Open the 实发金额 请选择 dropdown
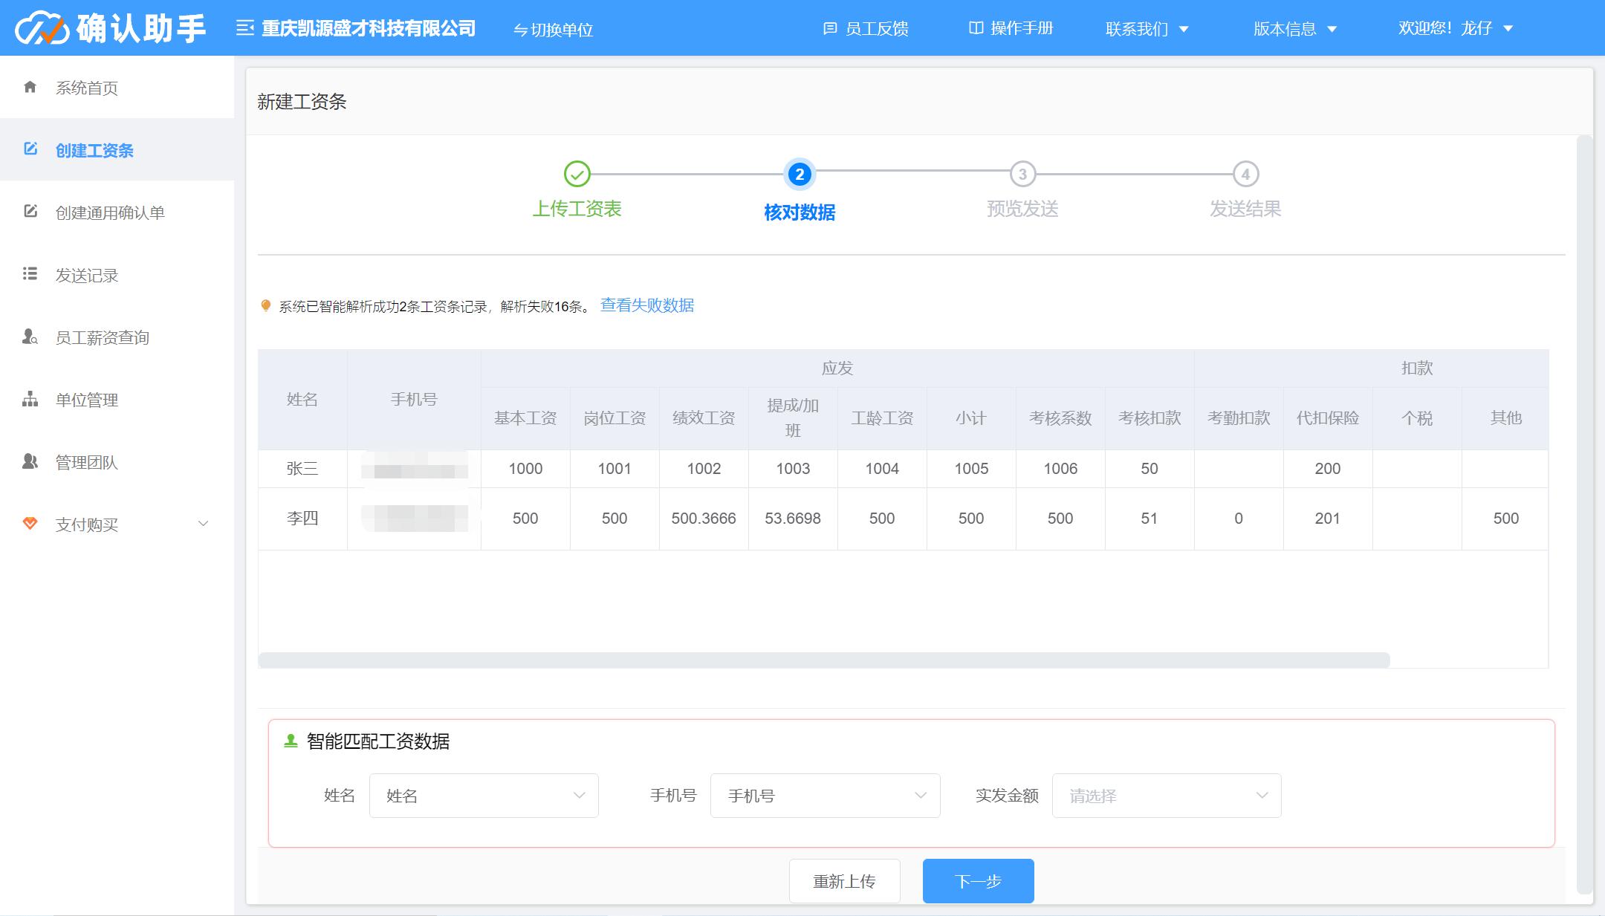 (x=1166, y=796)
